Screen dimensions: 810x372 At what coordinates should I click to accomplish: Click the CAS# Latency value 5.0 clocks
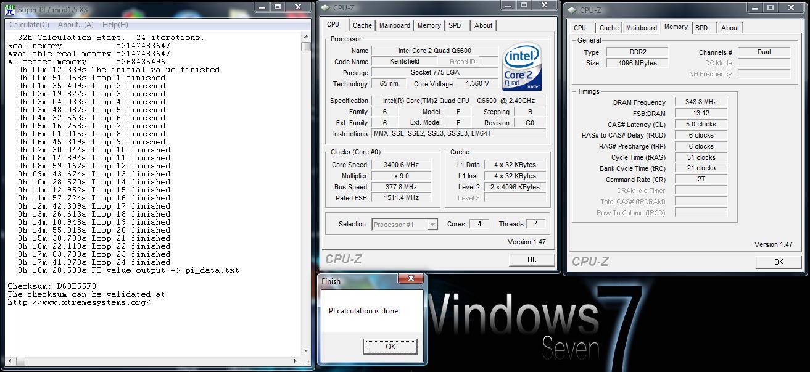click(x=701, y=125)
